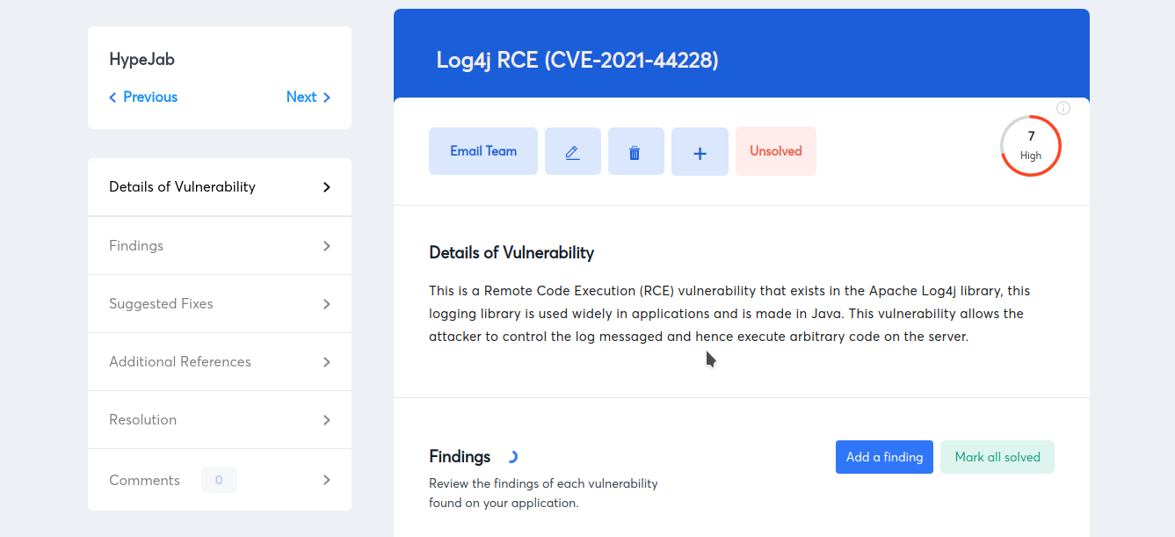Click the loading spinner beside Findings
The image size is (1175, 537).
pyautogui.click(x=511, y=457)
